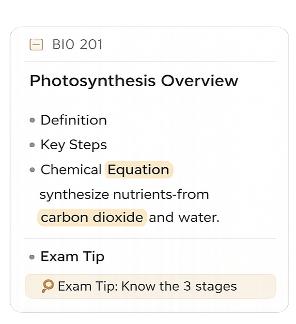296x324 pixels.
Task: Click the bullet next to Key Steps
Action: point(32,145)
